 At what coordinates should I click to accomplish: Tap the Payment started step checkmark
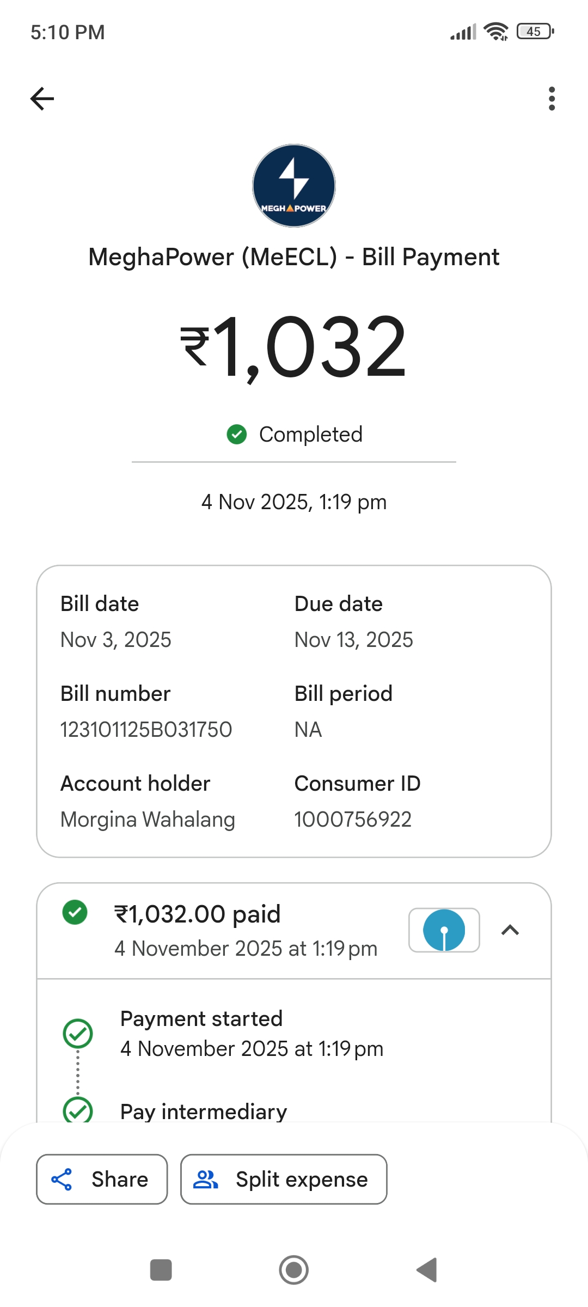coord(78,1034)
